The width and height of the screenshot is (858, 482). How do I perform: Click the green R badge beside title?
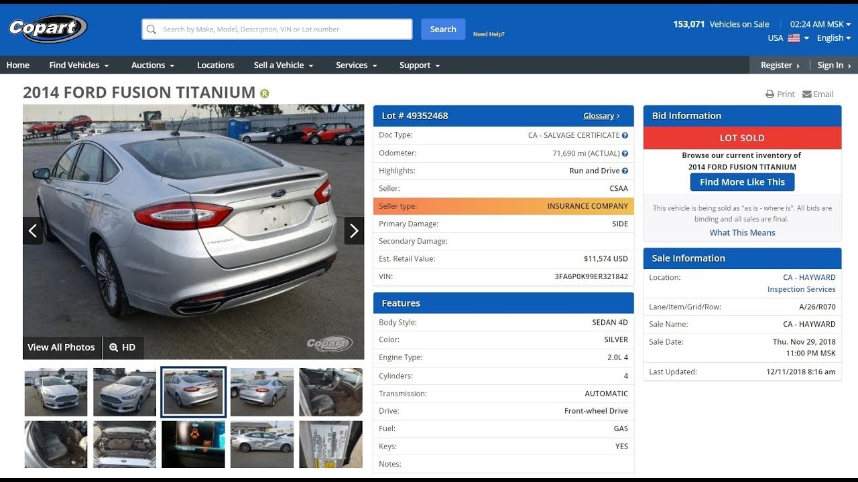265,93
